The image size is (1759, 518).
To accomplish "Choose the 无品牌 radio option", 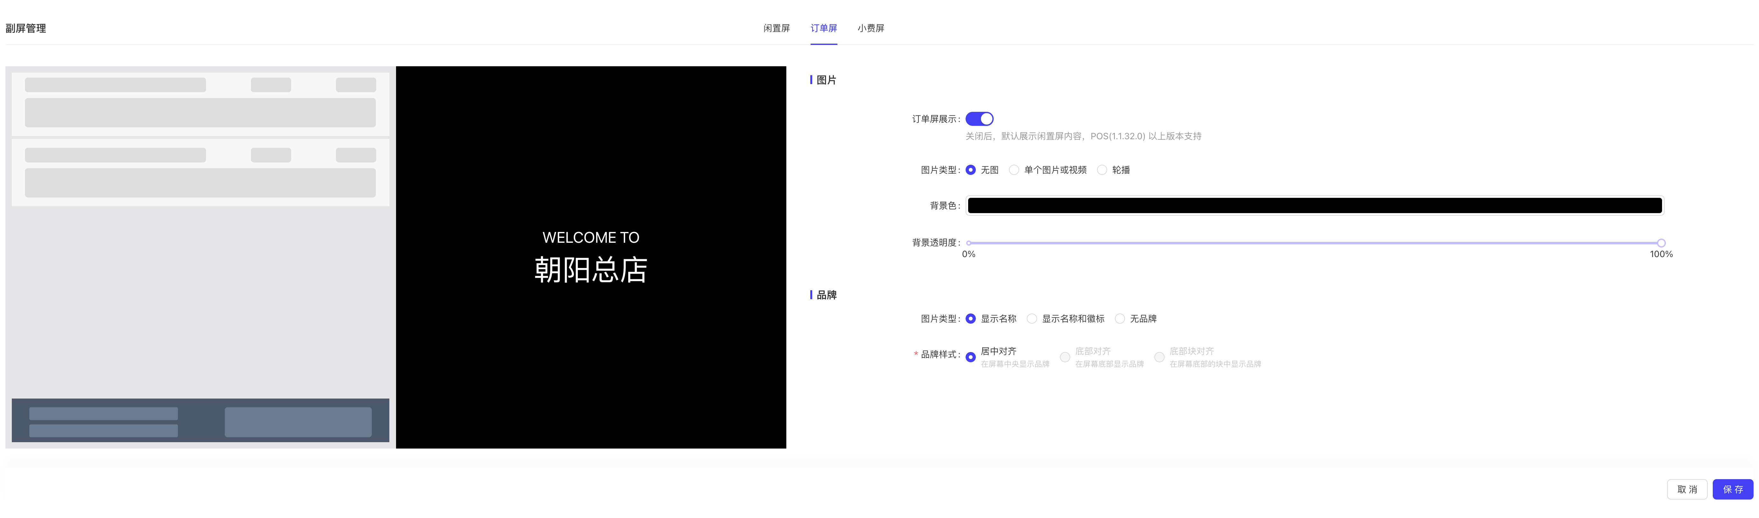I will pos(1120,319).
